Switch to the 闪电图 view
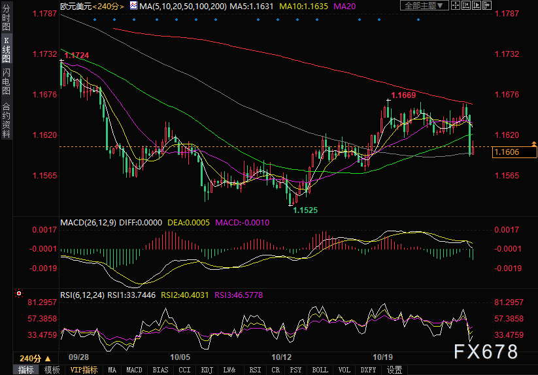This screenshot has width=538, height=375. point(6,81)
